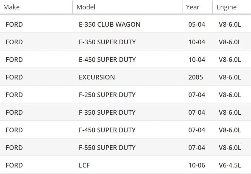Click V8-6.0L in the EXCURSION row
This screenshot has width=251, height=174.
(x=230, y=77)
